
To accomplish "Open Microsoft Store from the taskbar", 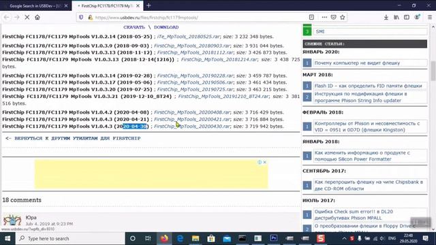I will click(211, 238).
